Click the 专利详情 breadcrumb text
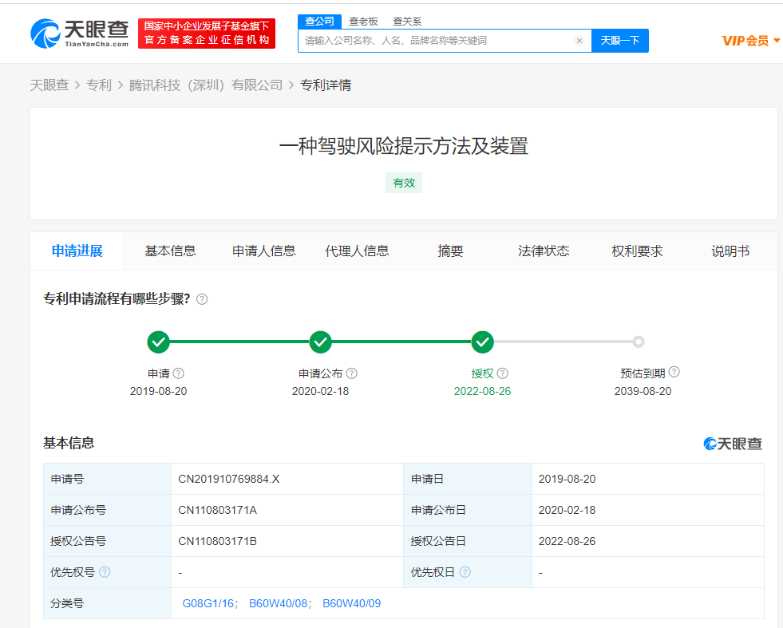Viewport: 783px width, 628px height. [x=326, y=85]
